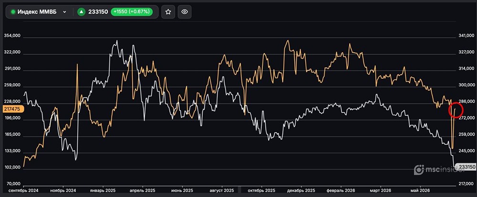The image size is (477, 197).
Task: Click the 217,000 right axis label
Action: pos(467,184)
